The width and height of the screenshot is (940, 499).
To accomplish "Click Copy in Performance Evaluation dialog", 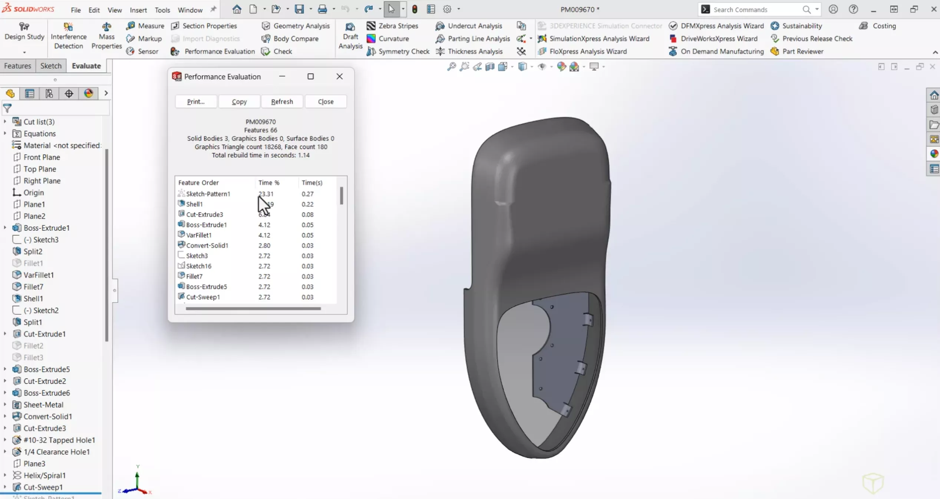I will click(239, 101).
